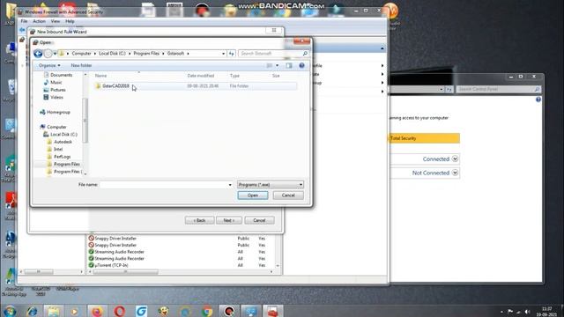Click the greyed Forward arrow in Open dialog
Image resolution: width=564 pixels, height=317 pixels.
[x=48, y=54]
